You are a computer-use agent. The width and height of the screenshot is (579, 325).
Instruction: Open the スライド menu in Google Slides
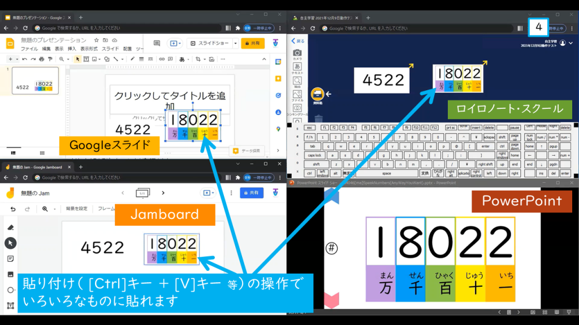click(110, 49)
